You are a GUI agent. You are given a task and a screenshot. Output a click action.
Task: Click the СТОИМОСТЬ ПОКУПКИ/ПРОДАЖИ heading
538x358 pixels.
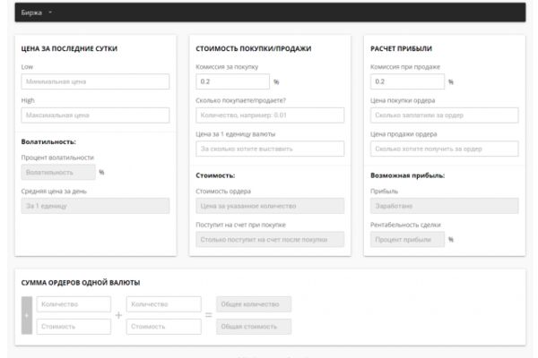click(x=254, y=48)
